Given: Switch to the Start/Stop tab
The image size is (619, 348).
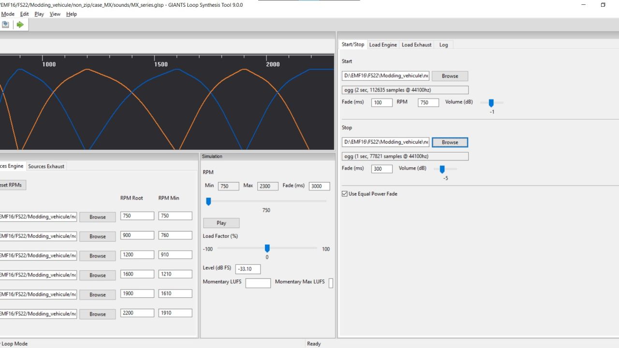Looking at the screenshot, I should point(353,44).
